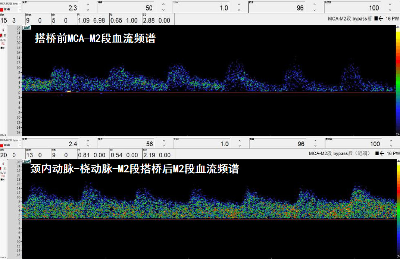Open the MCA-M2 vessel dropdown in top panel
The width and height of the screenshot is (400, 259).
[x=20, y=4]
